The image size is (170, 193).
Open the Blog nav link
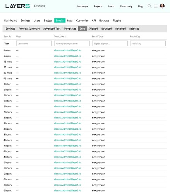pos(140,6)
